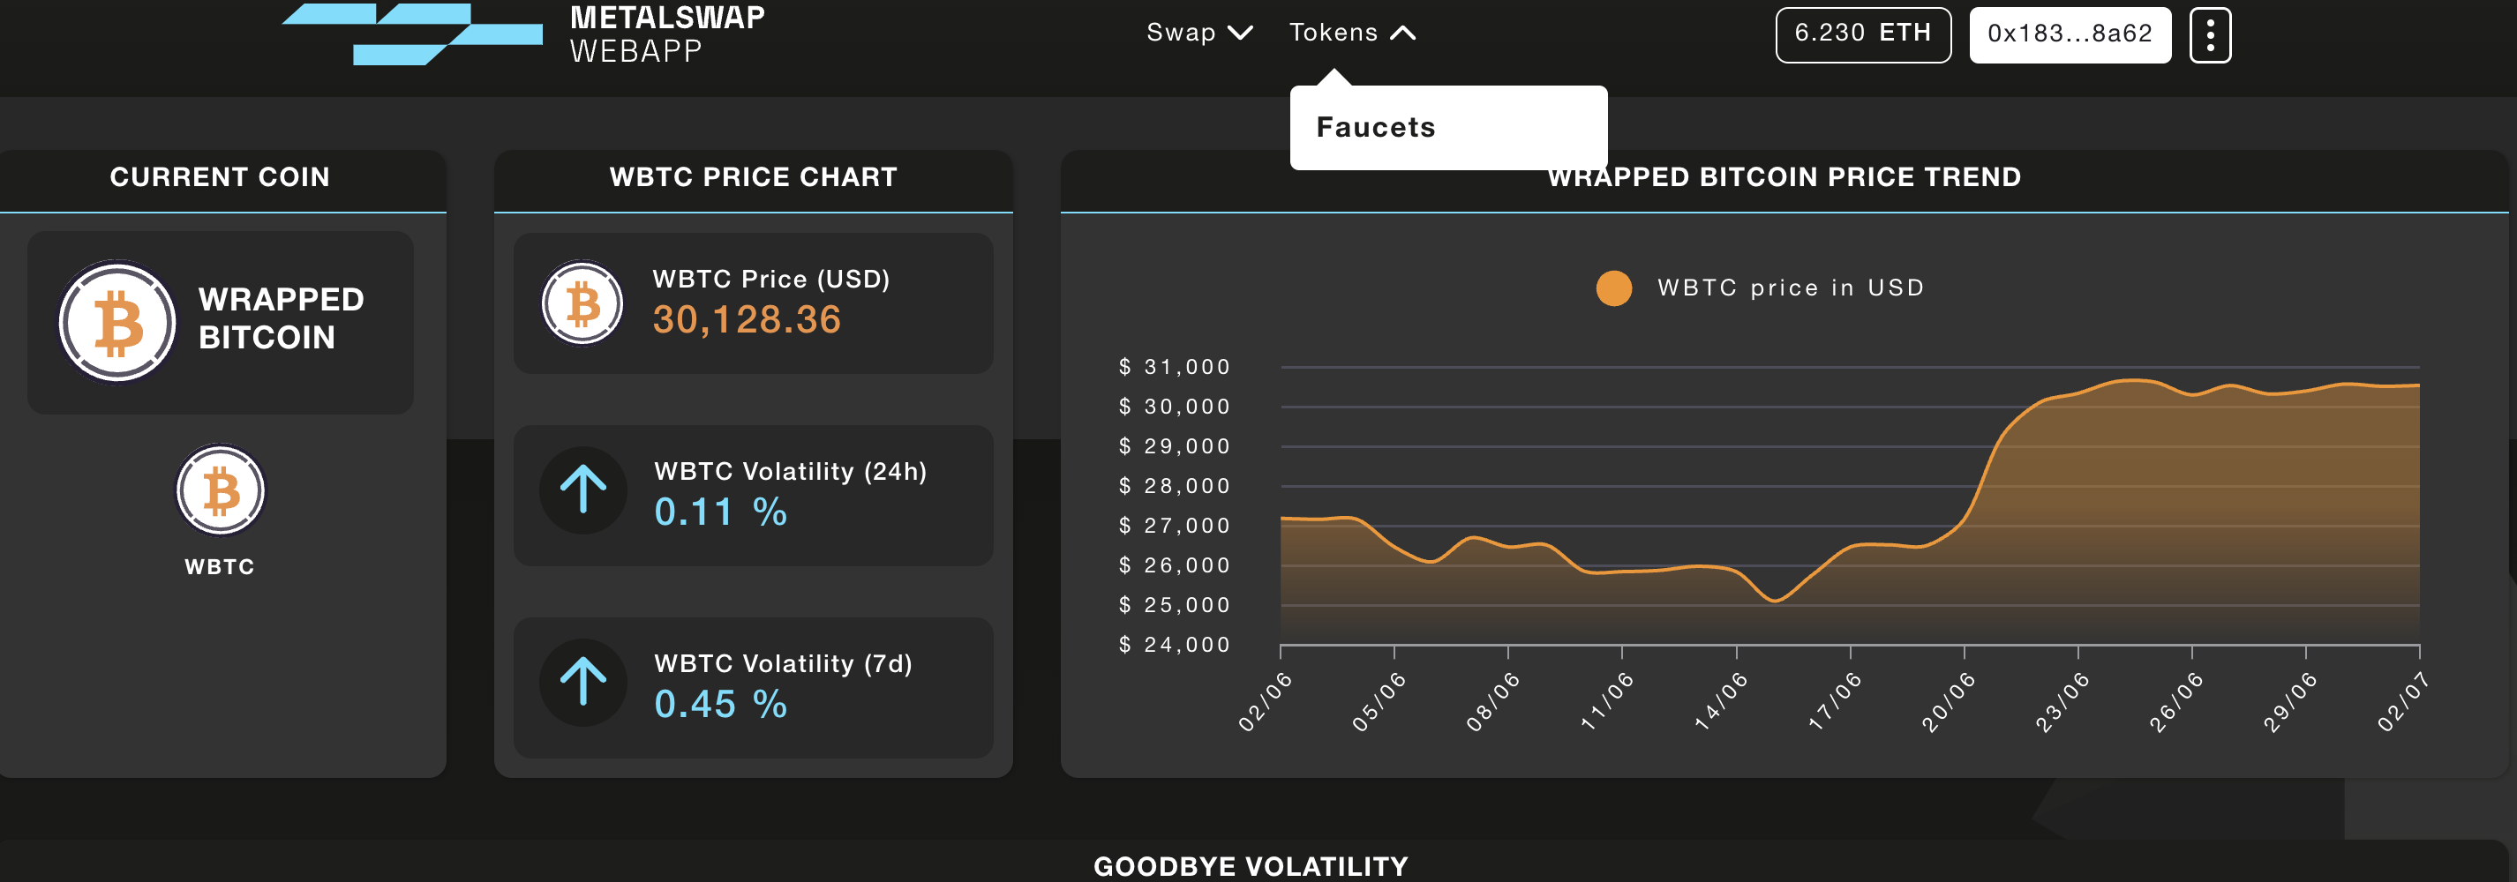Click the large Wrapped Bitcoin coin icon

point(117,321)
